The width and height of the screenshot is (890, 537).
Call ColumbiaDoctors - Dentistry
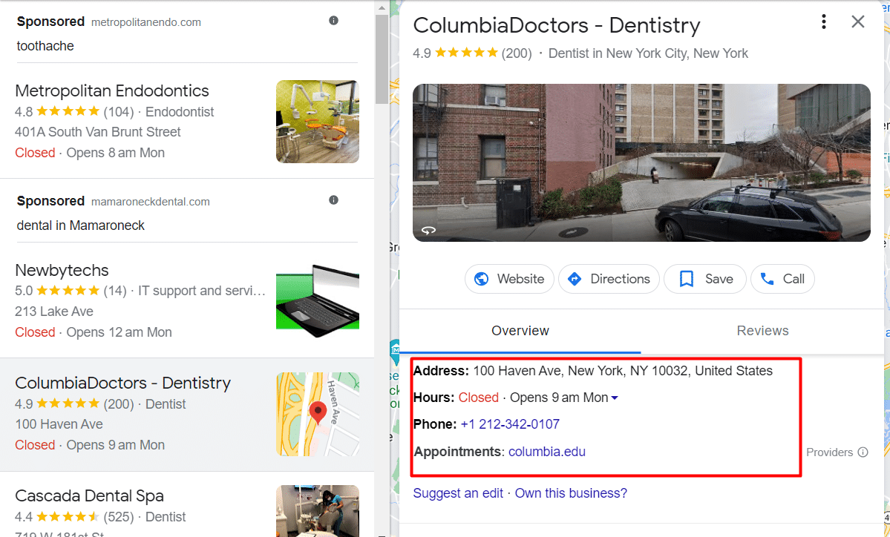[782, 279]
